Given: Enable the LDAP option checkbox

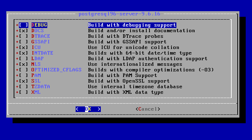Looking at the screenshot, I should [x=24, y=59].
